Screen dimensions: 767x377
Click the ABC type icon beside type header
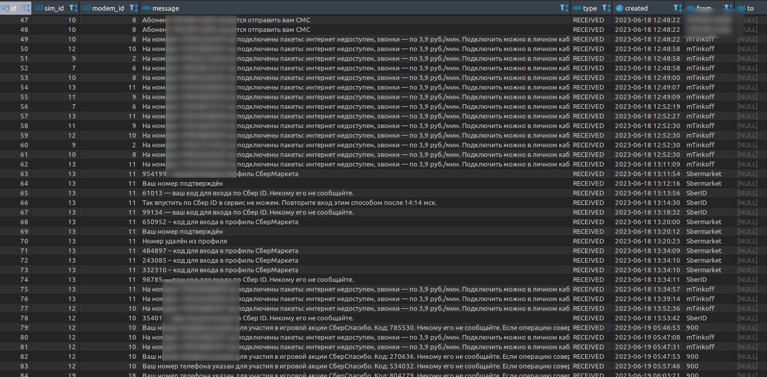[577, 8]
